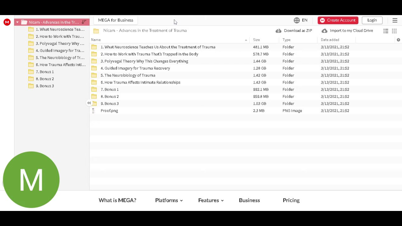The height and width of the screenshot is (226, 402).
Task: Click folder icon of Guided Imagery in sidebar
Action: pyautogui.click(x=31, y=51)
